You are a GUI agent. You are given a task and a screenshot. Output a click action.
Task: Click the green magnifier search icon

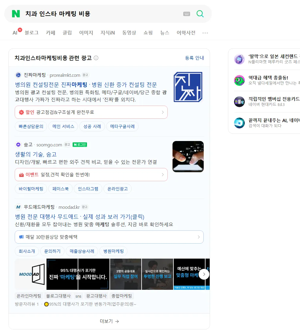[x=200, y=14]
